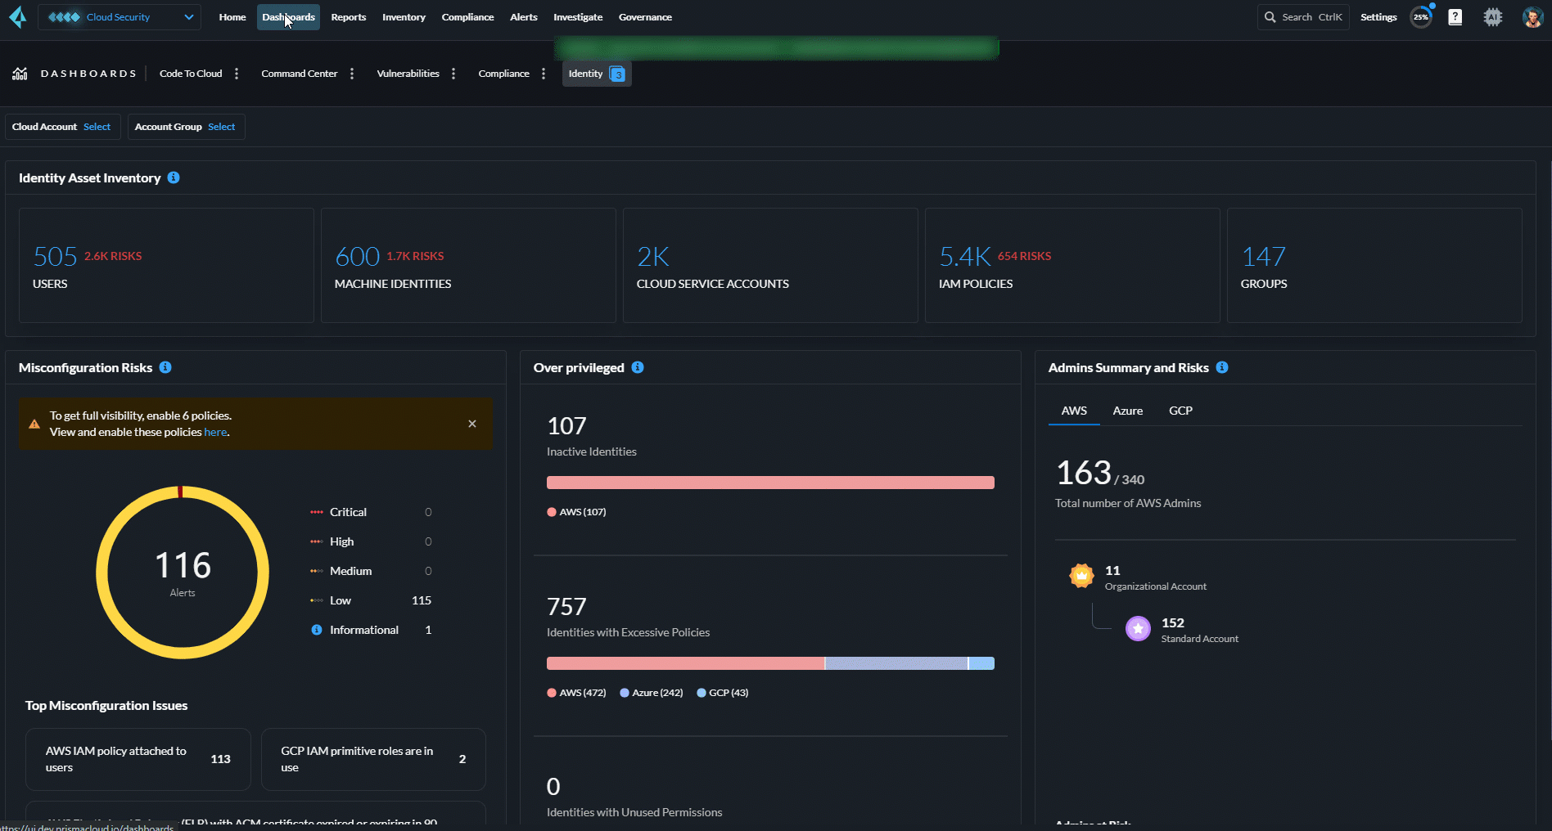
Task: Open GCP IAM primitive roles issue card
Action: click(x=373, y=759)
